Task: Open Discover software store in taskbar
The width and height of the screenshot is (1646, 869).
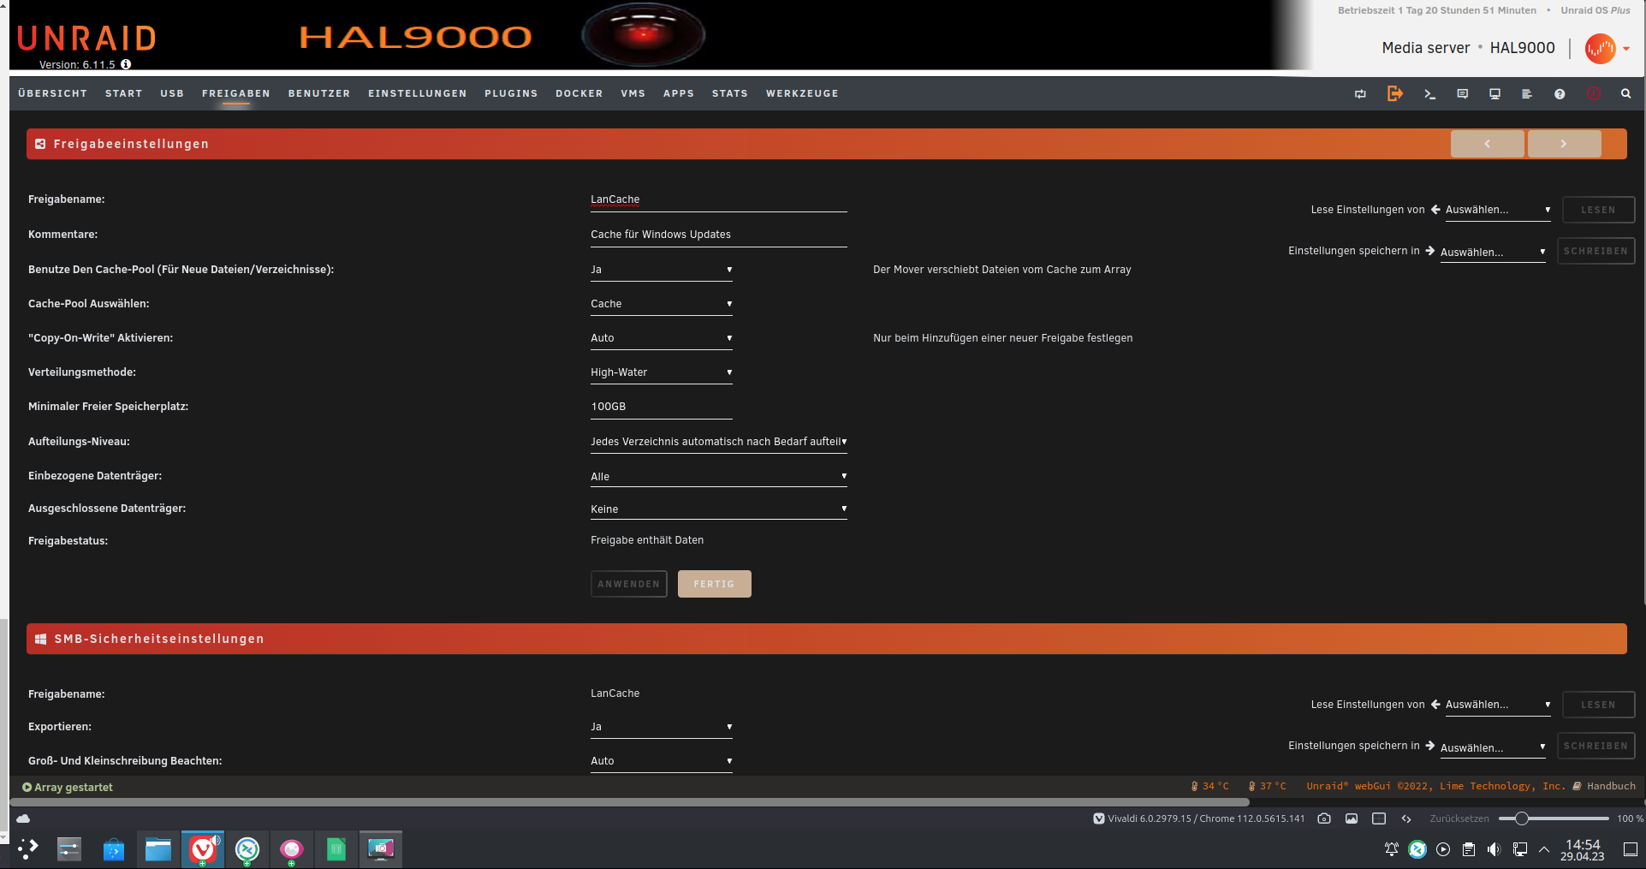Action: point(114,848)
